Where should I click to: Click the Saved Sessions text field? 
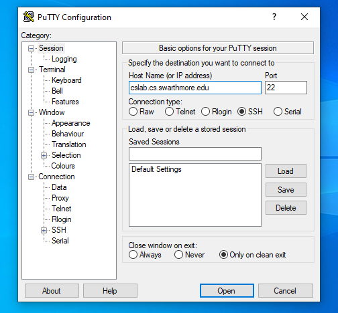(x=195, y=154)
